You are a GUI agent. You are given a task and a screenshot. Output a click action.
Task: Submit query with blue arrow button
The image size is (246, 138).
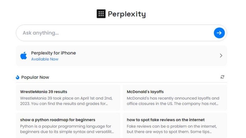coord(219,33)
